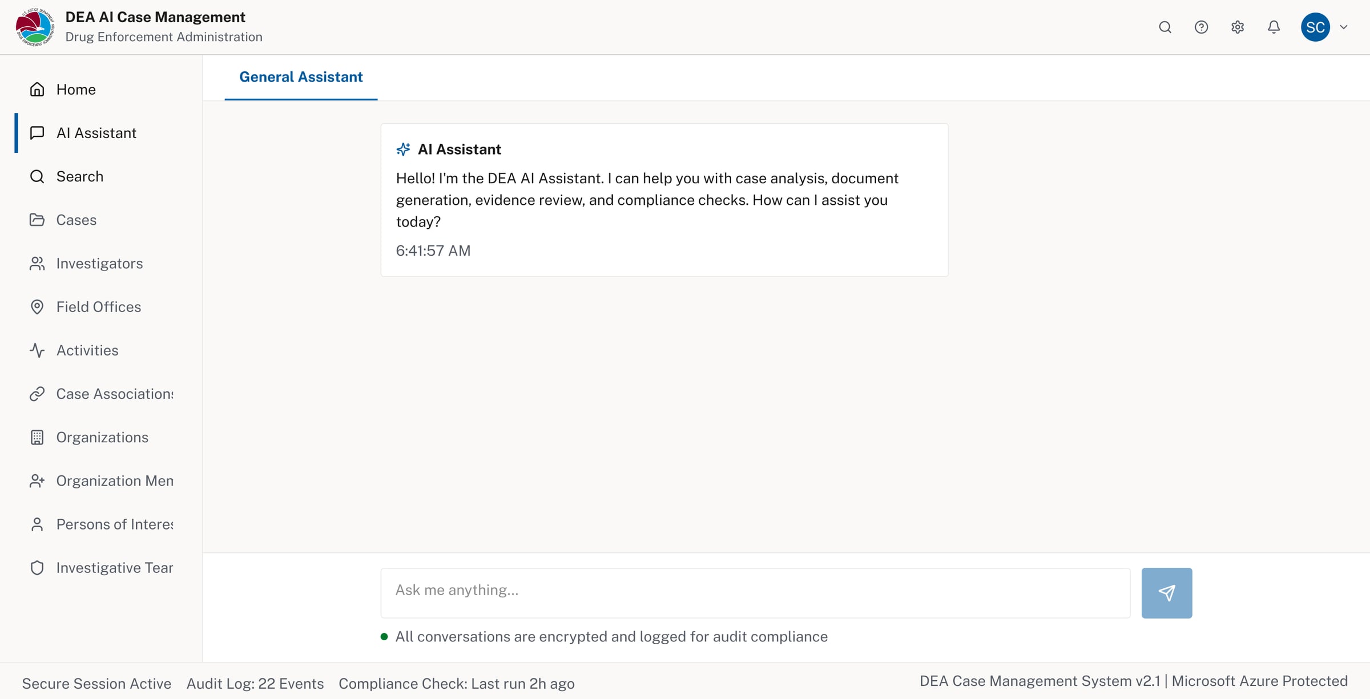Open settings via the gear icon
Screen dimensions: 1370x699
[1238, 27]
